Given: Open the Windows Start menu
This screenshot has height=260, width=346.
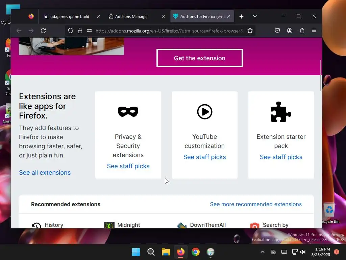Looking at the screenshot, I should pyautogui.click(x=136, y=252).
